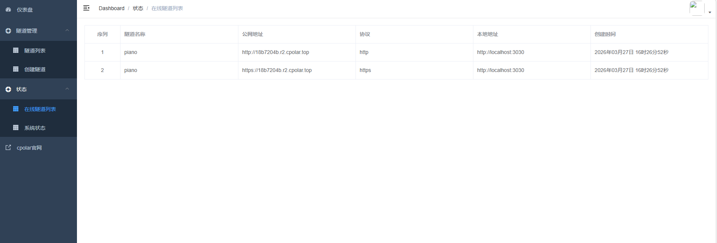Click the Dashboard breadcrumb link
Image resolution: width=717 pixels, height=243 pixels.
coord(111,8)
